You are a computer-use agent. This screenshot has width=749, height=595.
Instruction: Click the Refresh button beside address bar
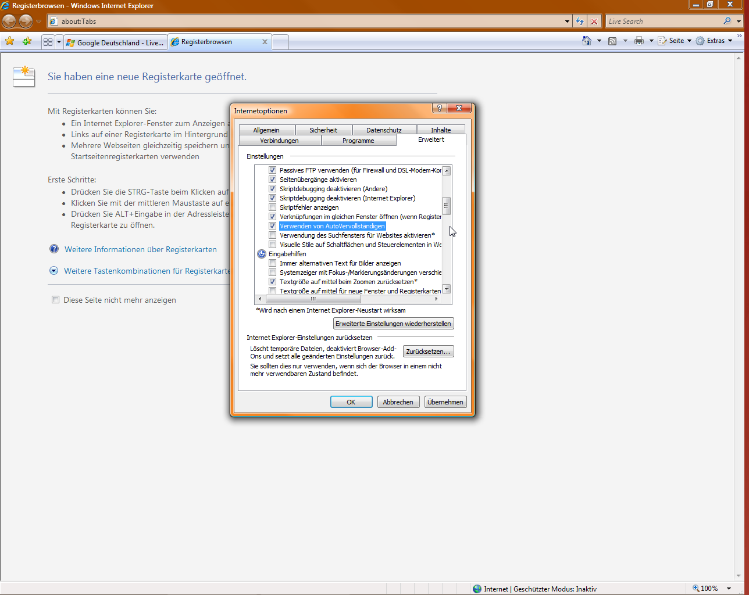coord(580,21)
